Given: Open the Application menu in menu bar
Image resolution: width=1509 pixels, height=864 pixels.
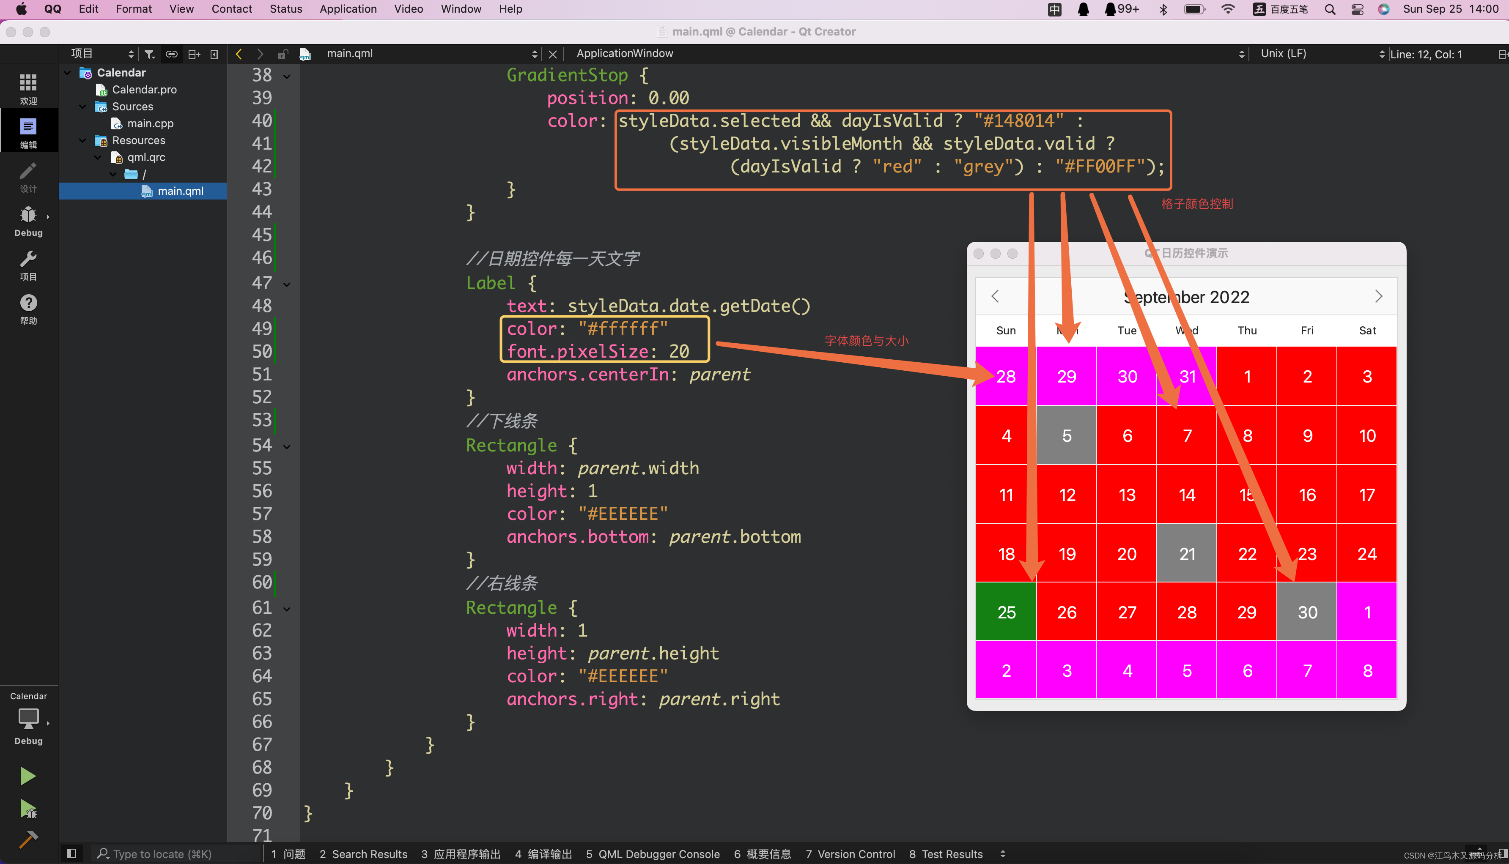Looking at the screenshot, I should click(348, 9).
